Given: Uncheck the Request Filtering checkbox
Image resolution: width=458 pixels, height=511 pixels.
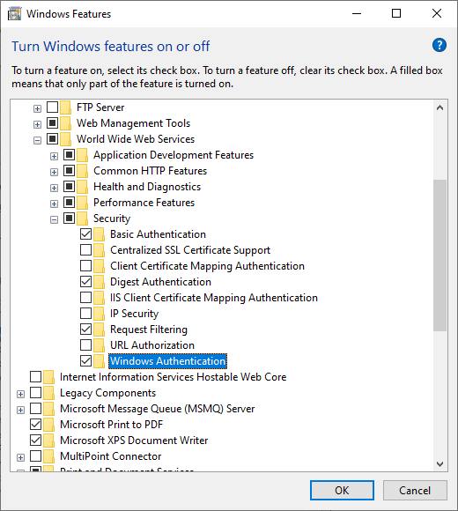Looking at the screenshot, I should pos(85,330).
